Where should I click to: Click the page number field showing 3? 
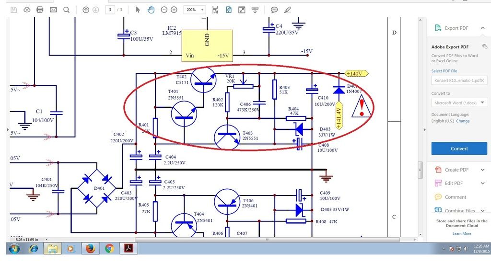point(110,10)
